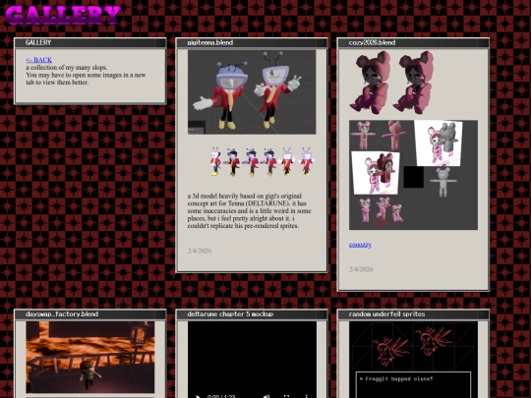Open the cozy2026 model collage image

click(413, 175)
